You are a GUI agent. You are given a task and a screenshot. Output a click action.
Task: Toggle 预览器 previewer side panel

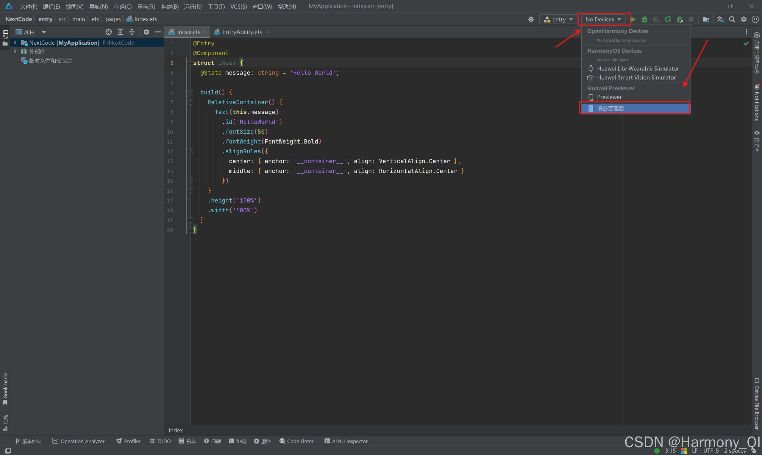tap(757, 141)
